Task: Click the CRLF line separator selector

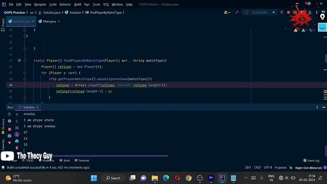Action: point(258,168)
